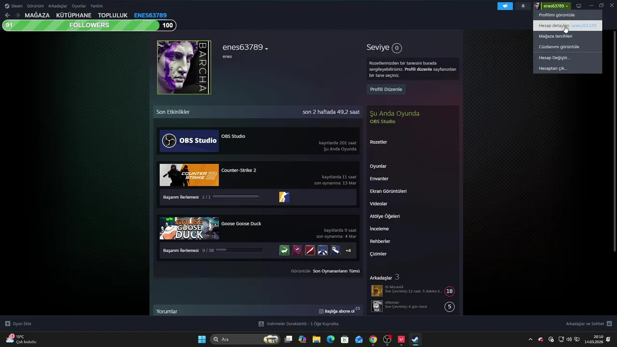617x347 pixels.
Task: Click the Windows Start button
Action: [202, 339]
